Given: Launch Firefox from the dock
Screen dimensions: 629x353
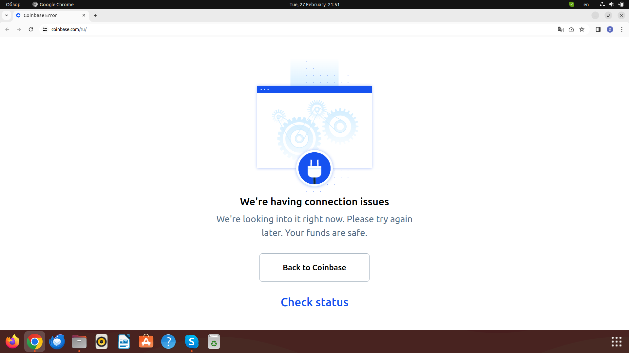Looking at the screenshot, I should (12, 342).
